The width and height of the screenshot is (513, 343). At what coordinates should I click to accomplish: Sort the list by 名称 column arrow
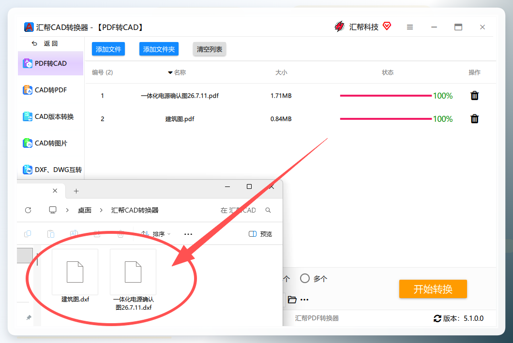pyautogui.click(x=170, y=72)
